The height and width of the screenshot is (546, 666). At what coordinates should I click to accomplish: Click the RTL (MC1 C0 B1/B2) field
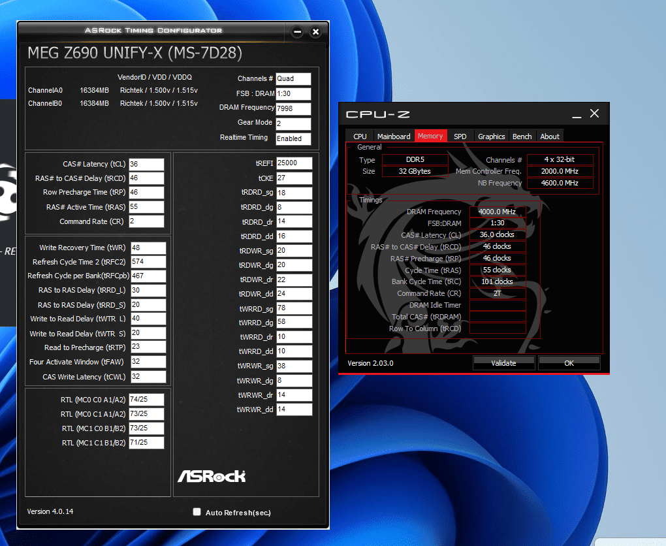tap(146, 428)
